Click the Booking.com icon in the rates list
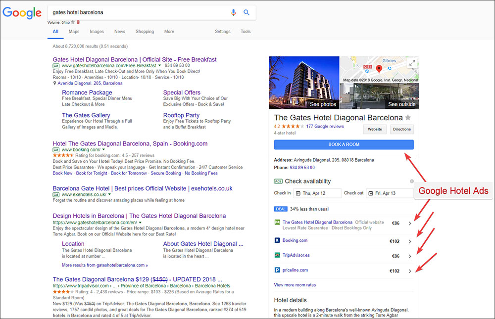The width and height of the screenshot is (495, 319). pyautogui.click(x=277, y=240)
